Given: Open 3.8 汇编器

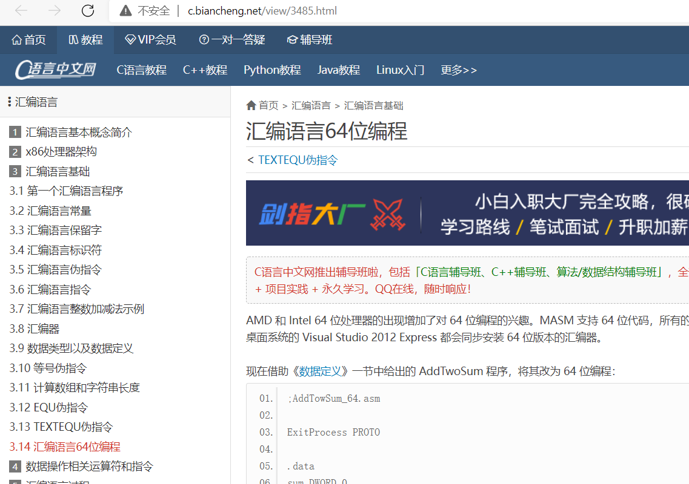Looking at the screenshot, I should 35,329.
